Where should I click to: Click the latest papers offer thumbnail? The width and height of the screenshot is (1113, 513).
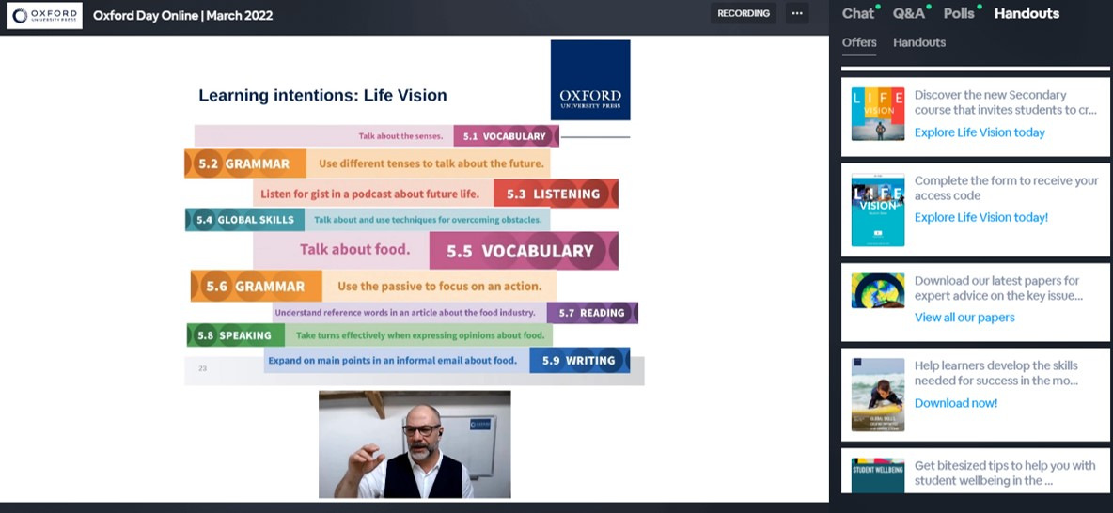pos(878,290)
